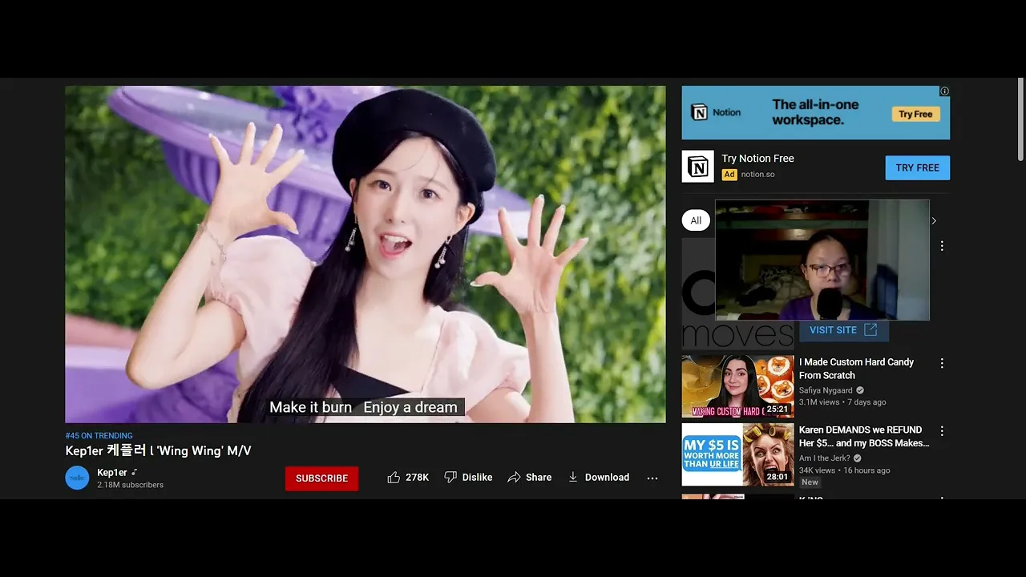Click the like thumbs-up icon
This screenshot has height=577, width=1026.
point(394,478)
